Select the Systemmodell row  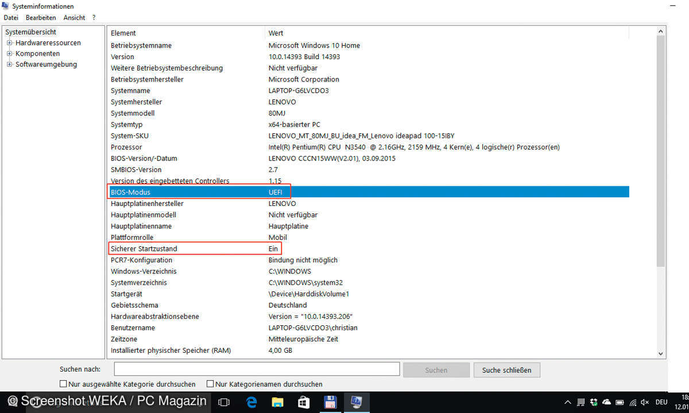click(368, 113)
